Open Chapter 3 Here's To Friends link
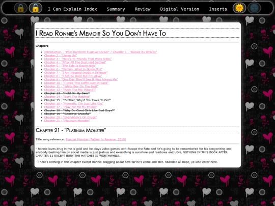 (x=78, y=59)
